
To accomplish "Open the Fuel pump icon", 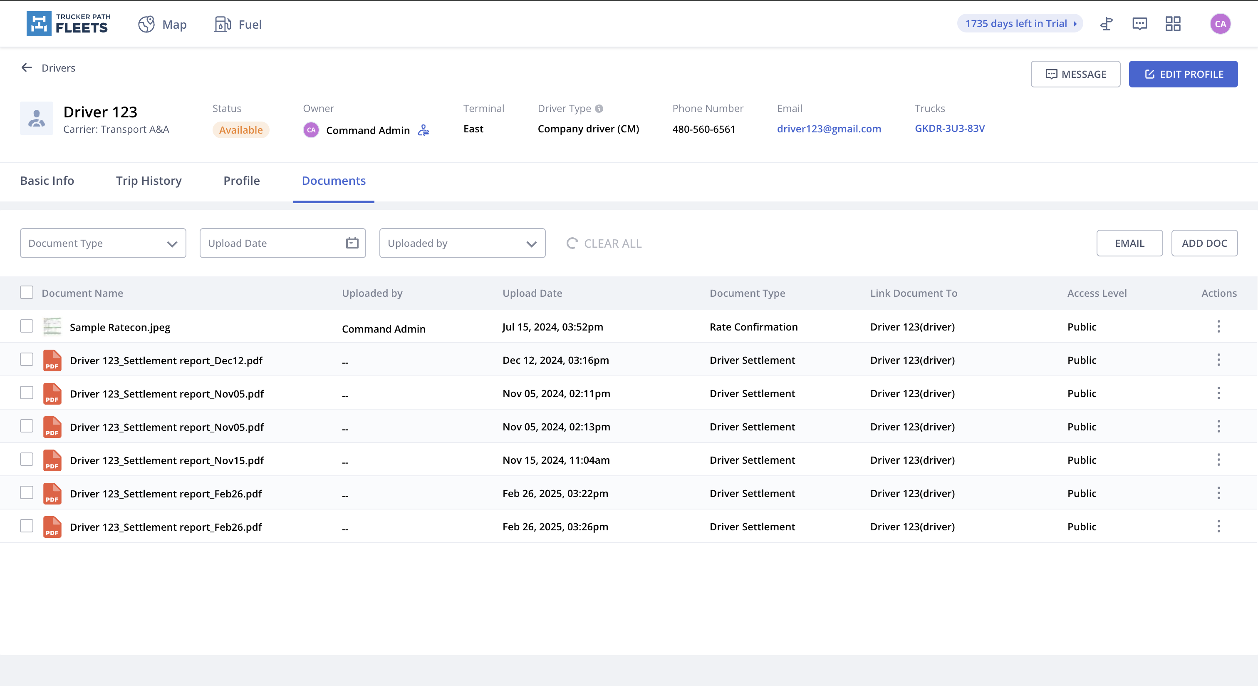I will point(222,24).
